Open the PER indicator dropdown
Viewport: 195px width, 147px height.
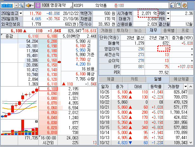coord(168,19)
